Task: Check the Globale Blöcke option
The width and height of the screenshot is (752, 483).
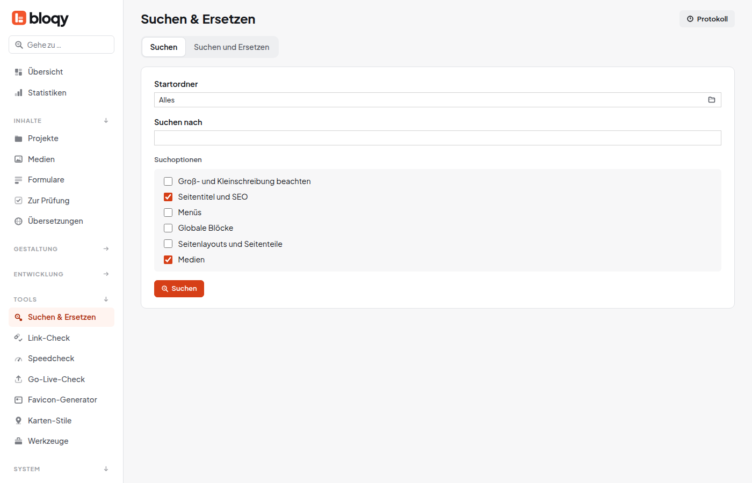Action: tap(168, 228)
